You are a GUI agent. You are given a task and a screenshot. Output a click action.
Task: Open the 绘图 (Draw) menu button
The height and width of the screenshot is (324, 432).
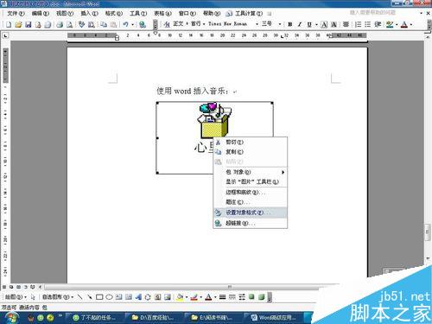(16, 296)
